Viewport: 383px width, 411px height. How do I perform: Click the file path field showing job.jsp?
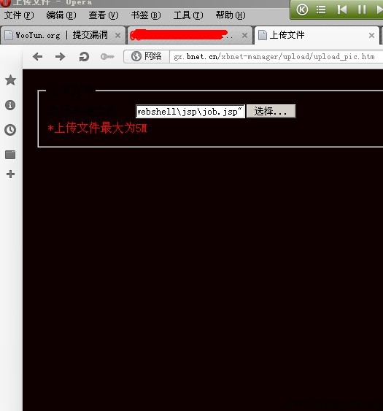tap(190, 112)
